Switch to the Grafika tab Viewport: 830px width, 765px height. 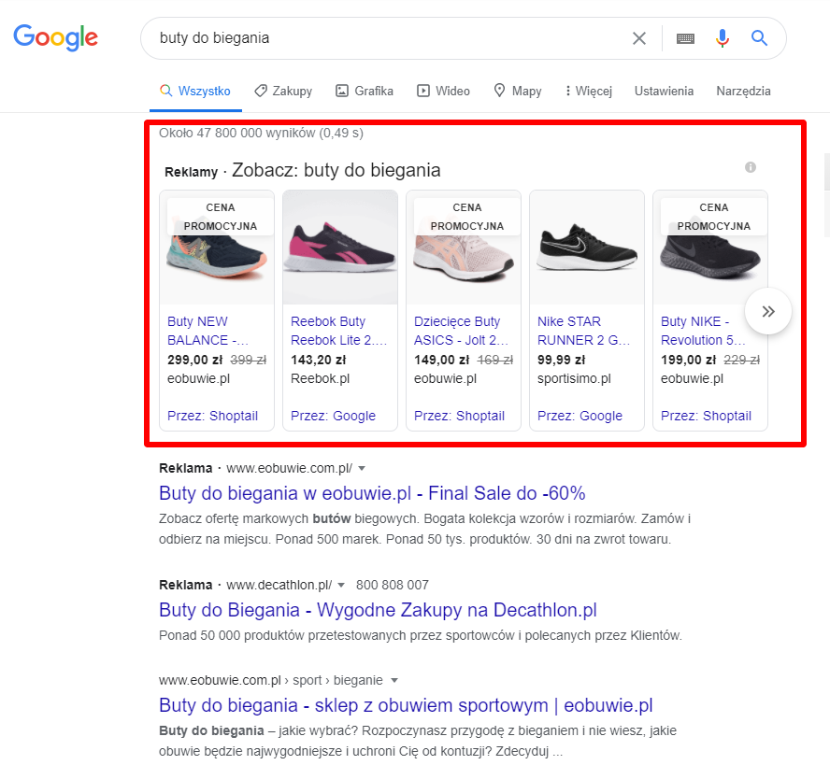365,91
